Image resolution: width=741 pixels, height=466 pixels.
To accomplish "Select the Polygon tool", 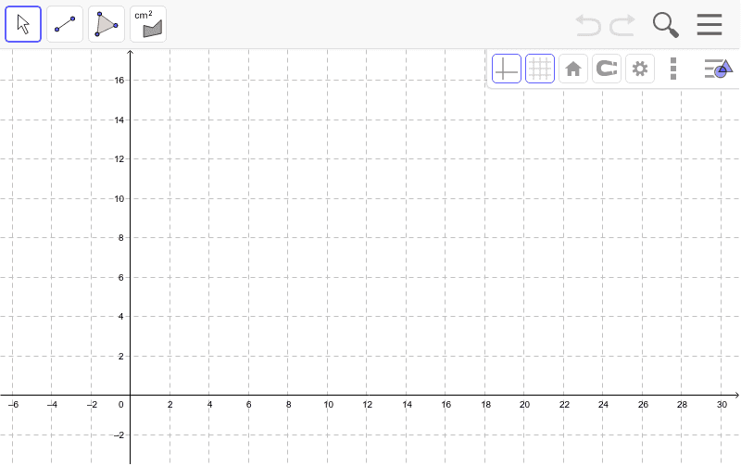I will pos(107,24).
